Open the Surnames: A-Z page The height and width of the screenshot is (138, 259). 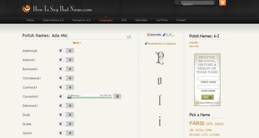click(x=81, y=20)
